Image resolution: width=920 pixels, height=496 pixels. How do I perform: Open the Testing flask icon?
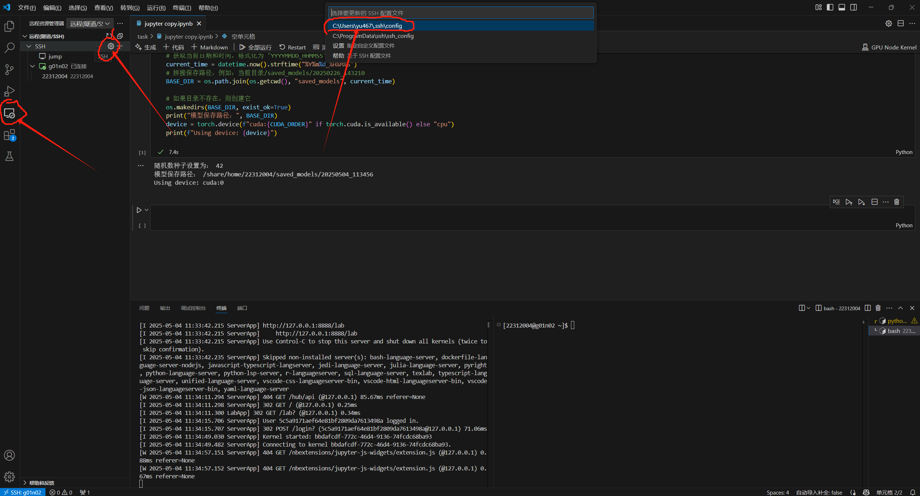9,156
